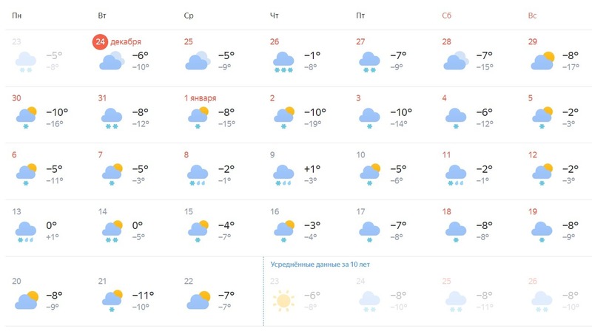
Task: Select the snow cloud icon on the 17th
Action: pyautogui.click(x=369, y=232)
